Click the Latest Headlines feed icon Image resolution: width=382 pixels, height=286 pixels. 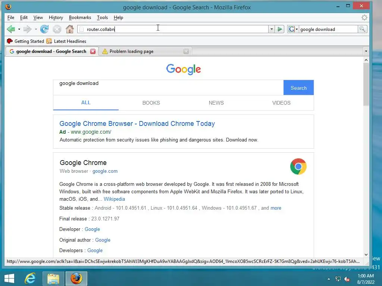pyautogui.click(x=49, y=41)
